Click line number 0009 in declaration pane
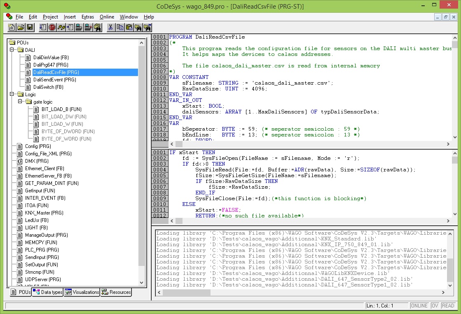 pos(160,83)
